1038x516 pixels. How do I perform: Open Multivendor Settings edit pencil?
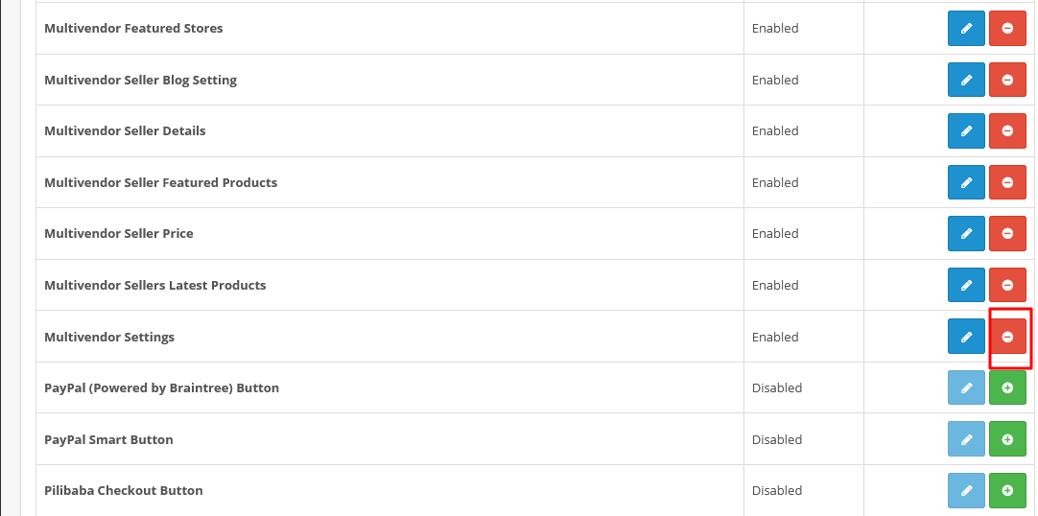(x=966, y=337)
